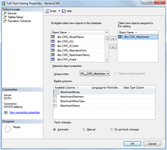167x150 pixels.
Task: Select dbo.CMS_ACLItem table row
Action: (78, 46)
